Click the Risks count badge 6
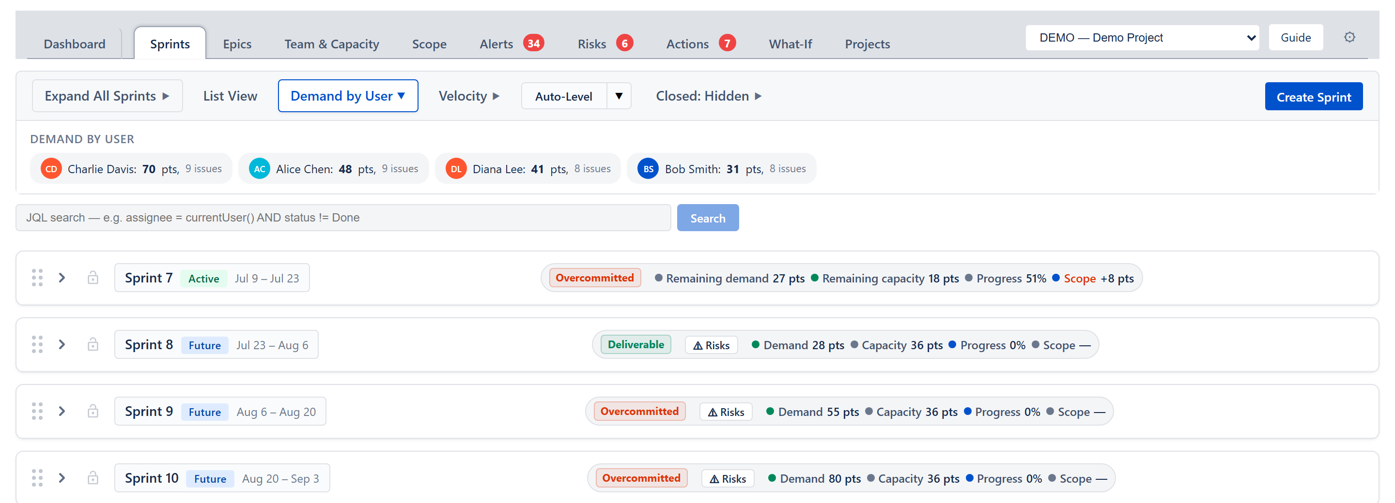Screen dimensions: 1395x503 pos(624,43)
